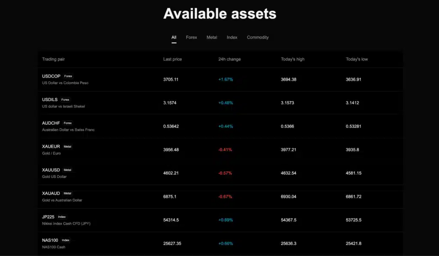This screenshot has width=439, height=256.
Task: Click the green +1.67% change value for USDCOP
Action: coord(225,79)
